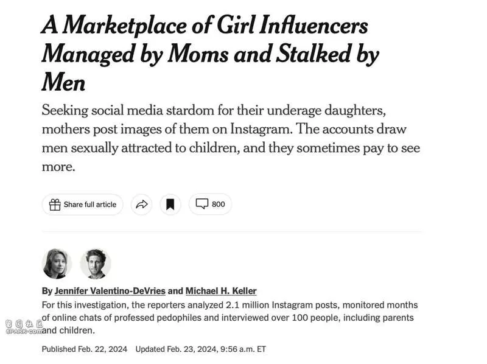Click the female author's portrait photo
Viewport: 487px width, 364px height.
point(57,264)
